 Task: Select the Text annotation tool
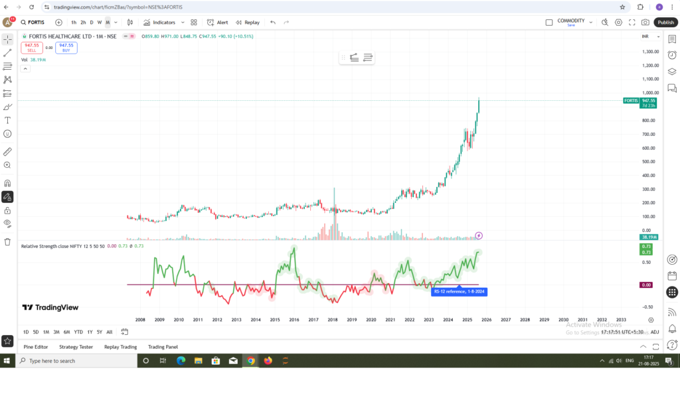click(x=7, y=120)
